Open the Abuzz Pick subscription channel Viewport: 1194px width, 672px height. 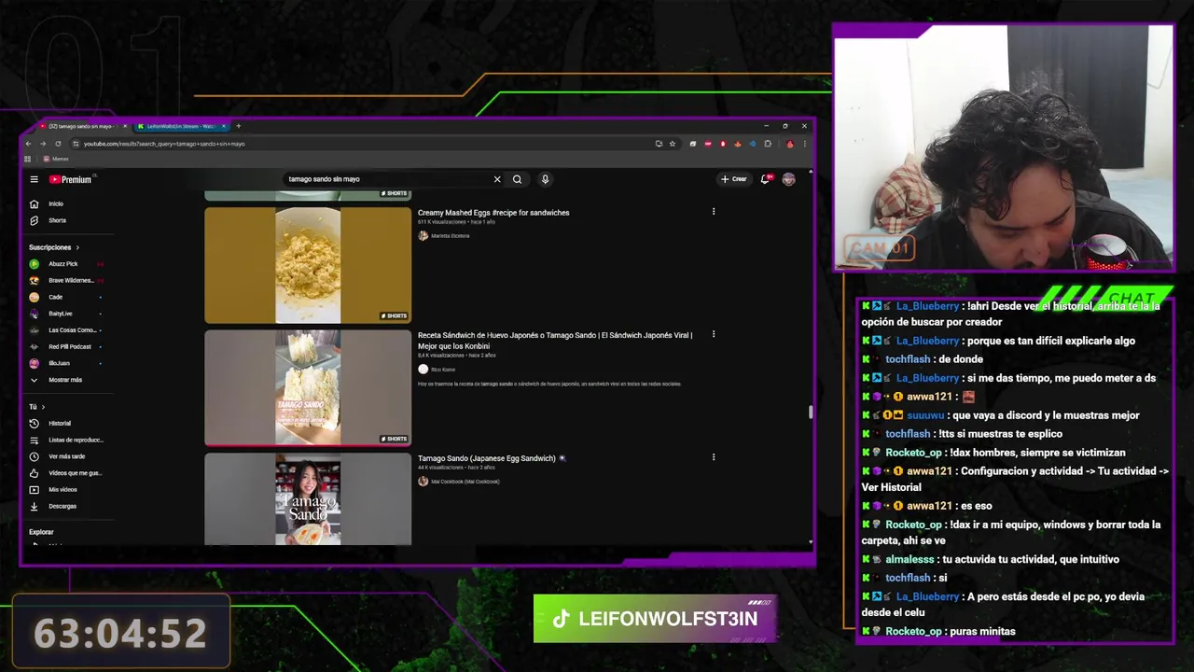(x=65, y=264)
